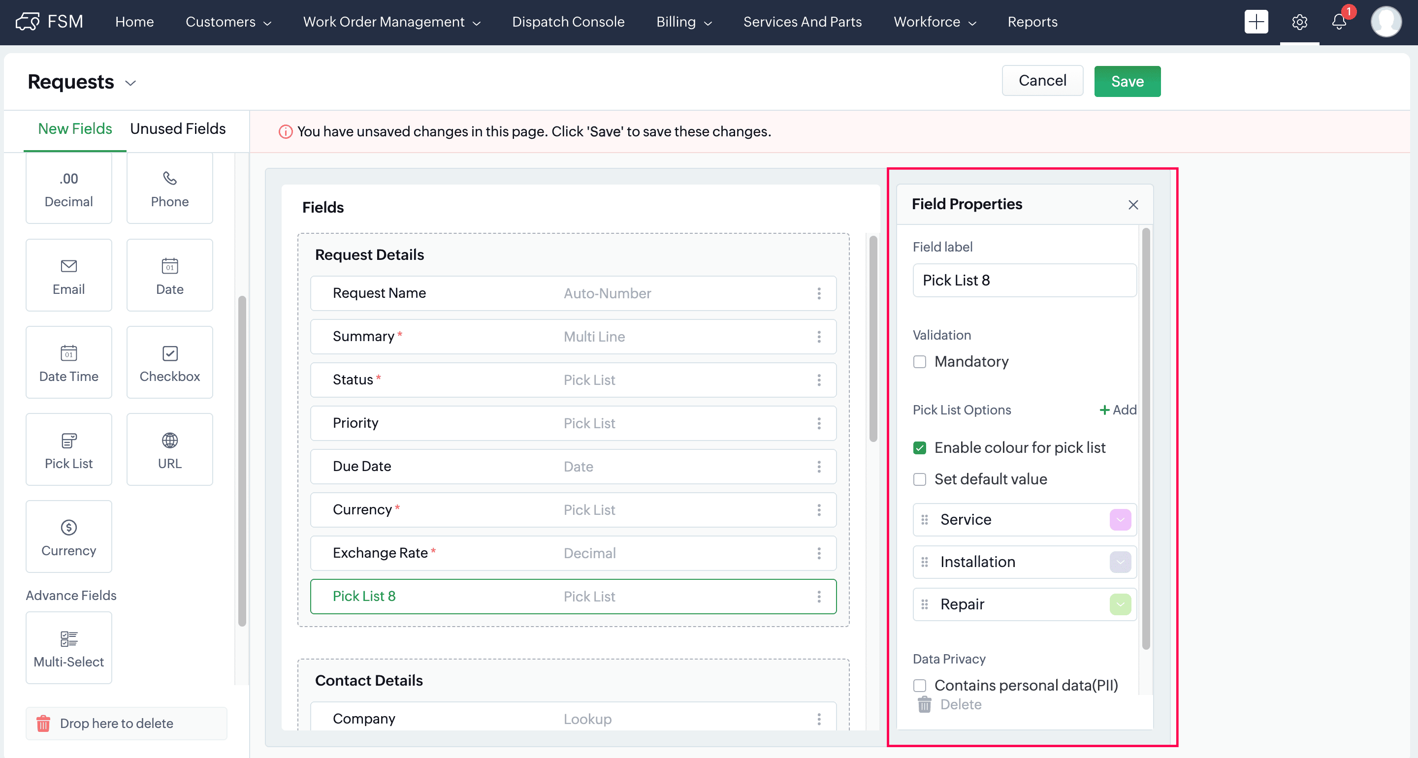Click the Pick List field type icon
This screenshot has width=1418, height=758.
[x=69, y=441]
